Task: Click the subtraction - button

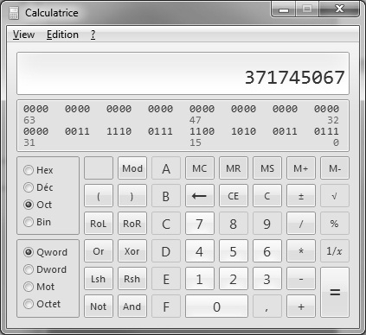Action: [301, 279]
